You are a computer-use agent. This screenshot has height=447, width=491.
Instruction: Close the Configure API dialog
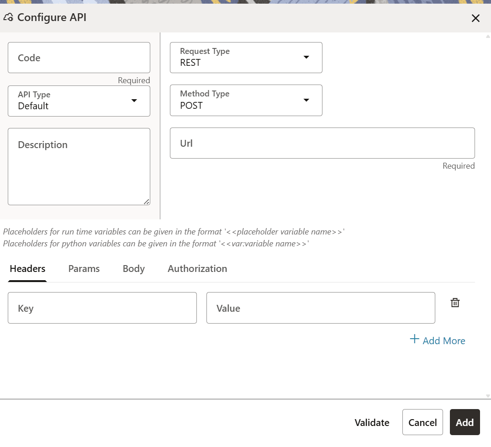[x=475, y=19]
